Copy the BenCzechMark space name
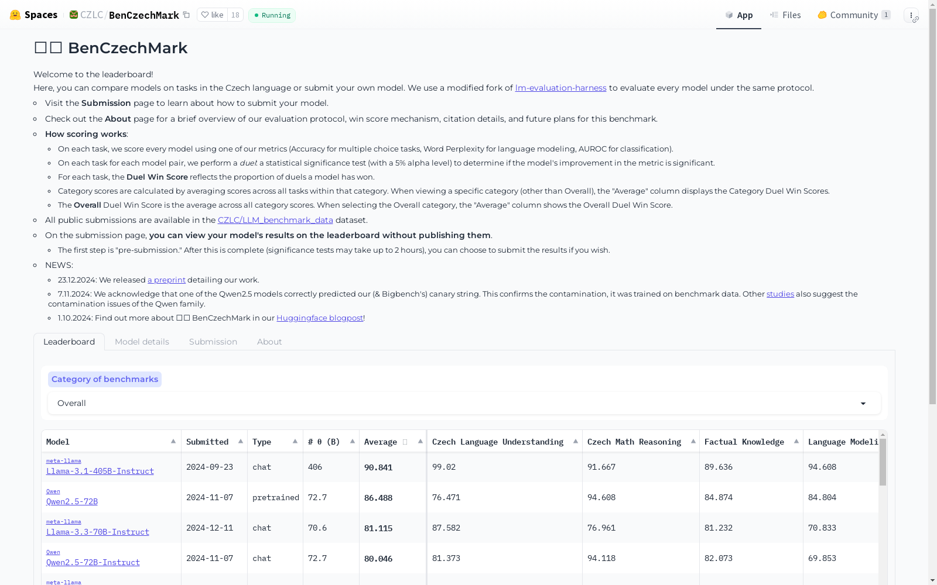Screen dimensions: 937x585 point(186,15)
